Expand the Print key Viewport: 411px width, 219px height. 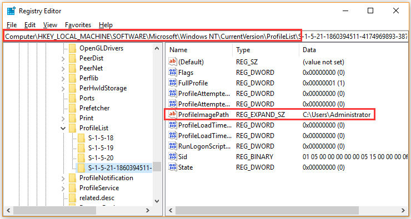point(63,119)
